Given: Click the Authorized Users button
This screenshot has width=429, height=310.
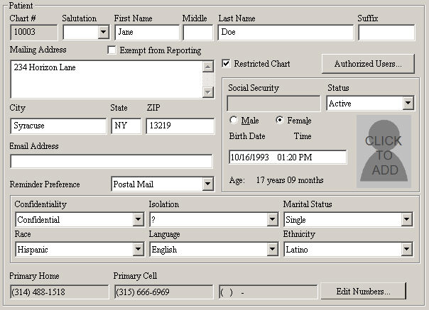Looking at the screenshot, I should coord(368,64).
